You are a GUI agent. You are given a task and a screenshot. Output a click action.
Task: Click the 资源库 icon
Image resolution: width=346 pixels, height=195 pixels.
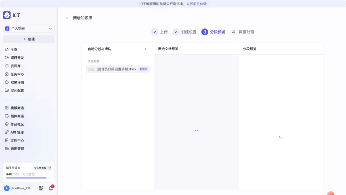pos(7,66)
